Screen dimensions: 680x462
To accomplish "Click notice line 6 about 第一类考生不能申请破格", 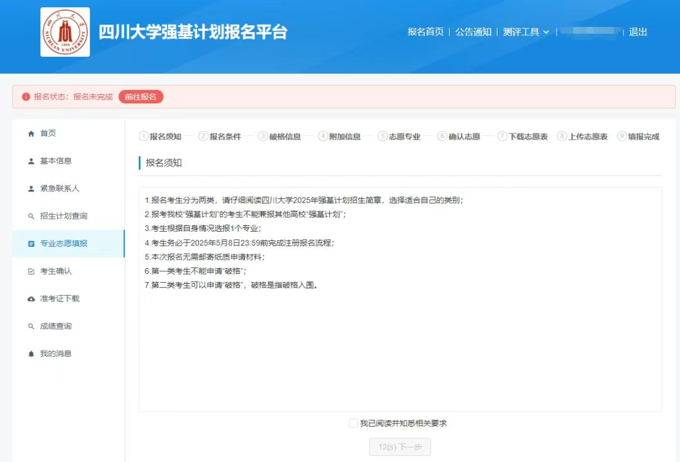I will [196, 271].
